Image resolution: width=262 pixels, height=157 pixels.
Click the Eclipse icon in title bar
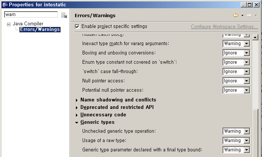point(5,5)
